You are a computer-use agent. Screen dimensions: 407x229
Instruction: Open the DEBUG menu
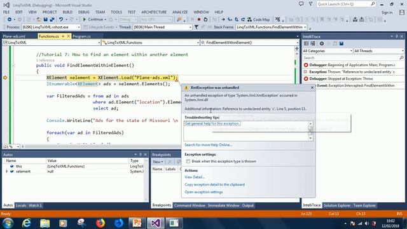click(83, 12)
